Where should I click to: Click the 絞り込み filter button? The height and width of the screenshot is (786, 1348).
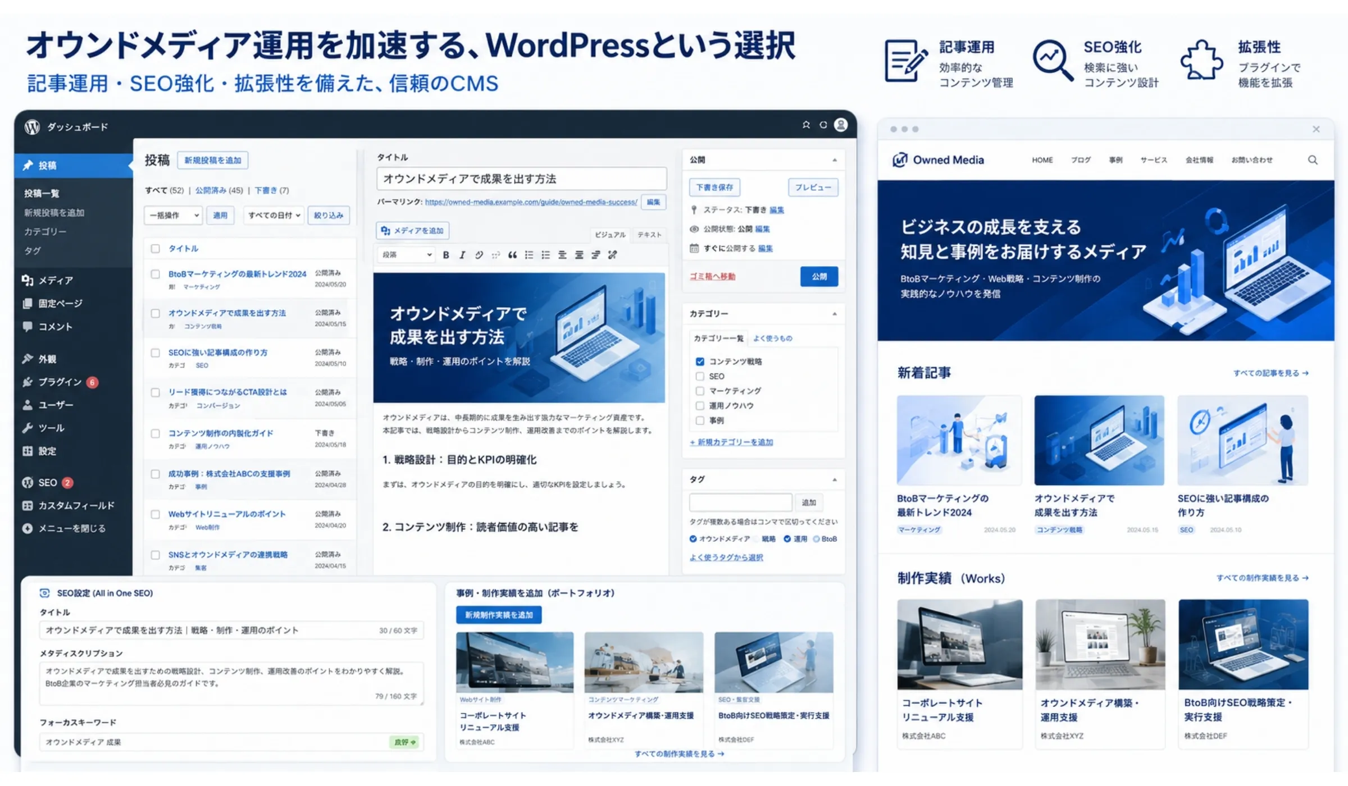coord(329,215)
